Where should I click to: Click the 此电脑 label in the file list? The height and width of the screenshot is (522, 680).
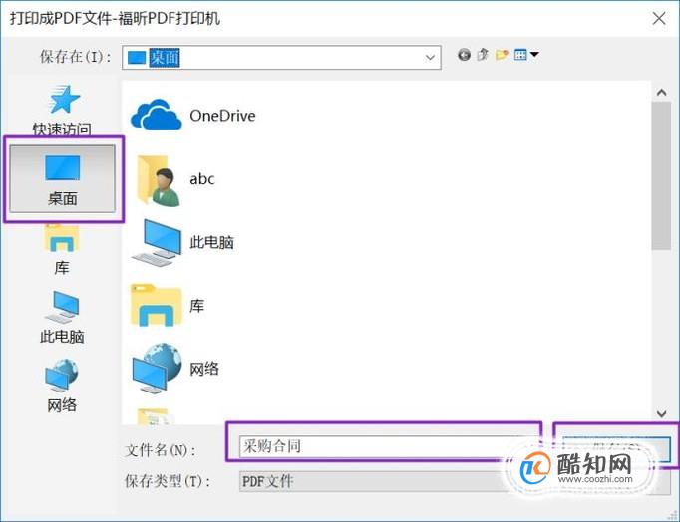tap(211, 242)
